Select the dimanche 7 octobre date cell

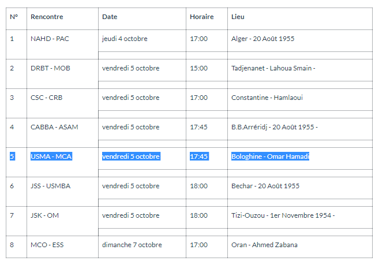point(132,245)
